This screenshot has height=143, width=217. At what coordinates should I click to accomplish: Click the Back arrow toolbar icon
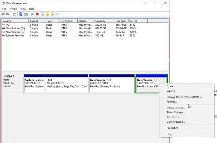(3, 14)
